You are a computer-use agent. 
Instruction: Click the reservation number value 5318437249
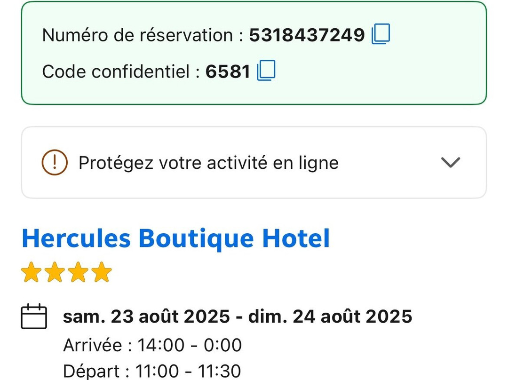[307, 35]
